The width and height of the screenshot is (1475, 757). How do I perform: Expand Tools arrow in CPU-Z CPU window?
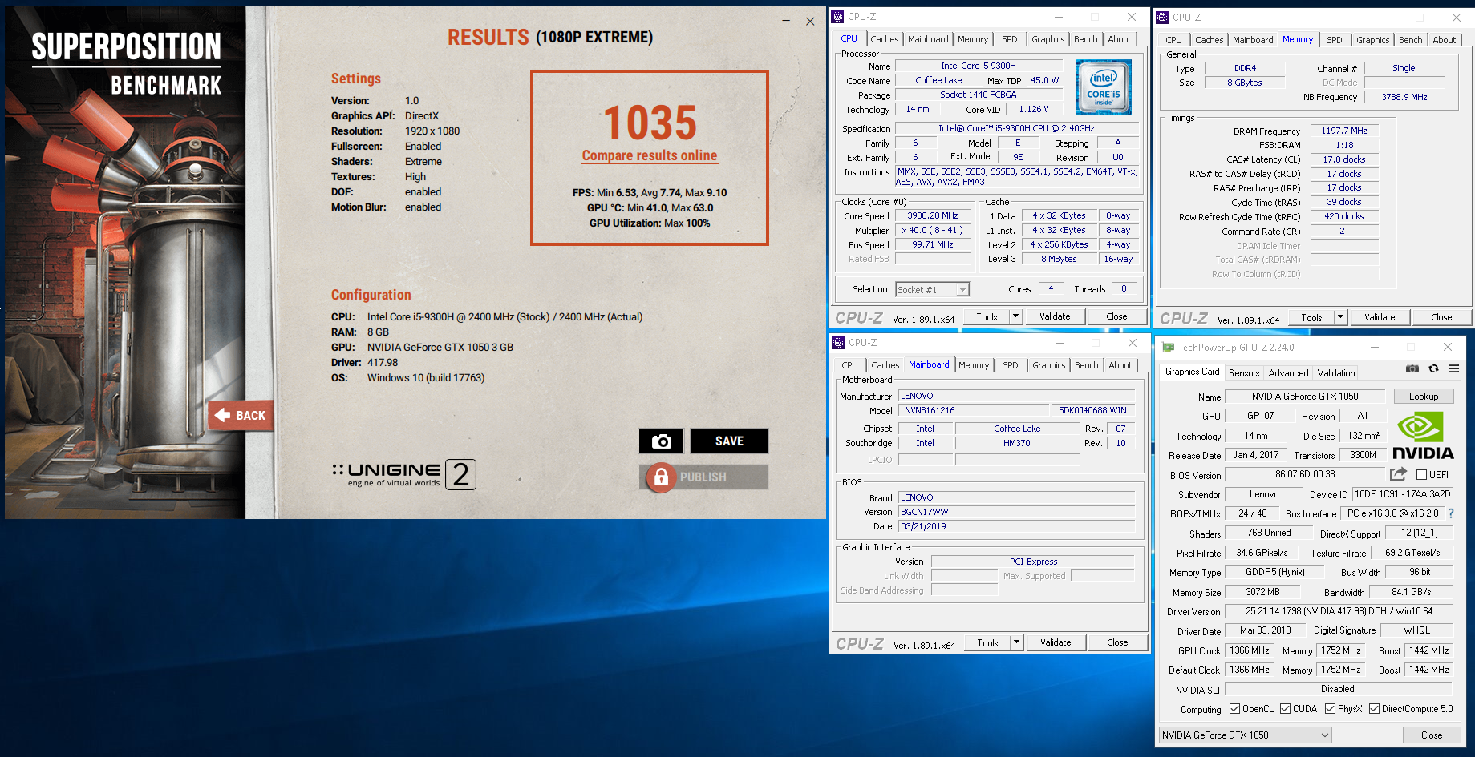click(1015, 316)
